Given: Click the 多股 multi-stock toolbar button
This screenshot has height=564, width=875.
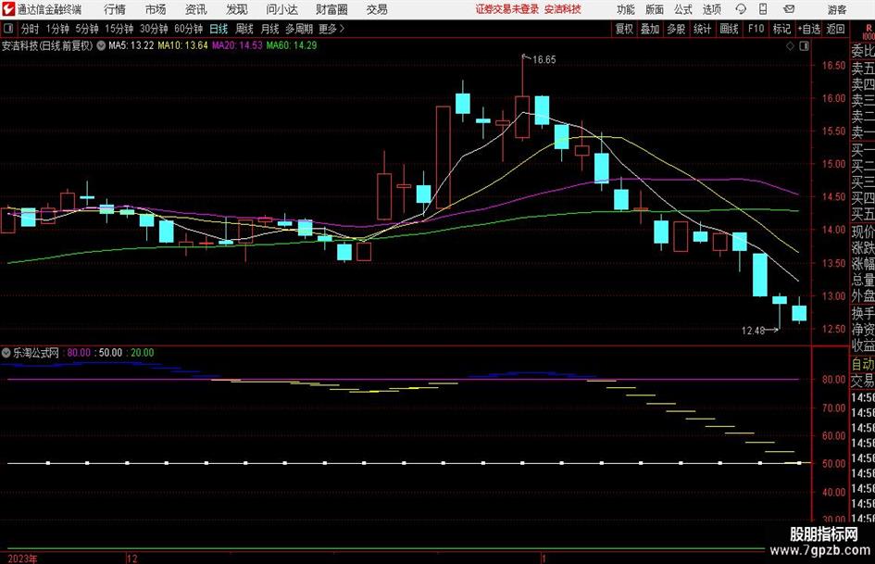Looking at the screenshot, I should point(676,29).
